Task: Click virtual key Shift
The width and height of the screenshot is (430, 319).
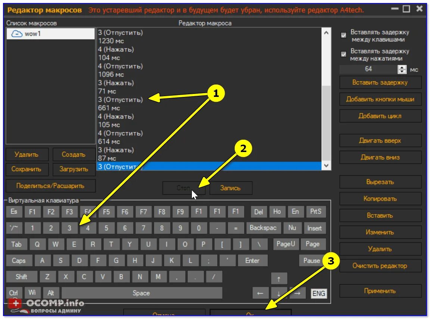Action: click(21, 277)
